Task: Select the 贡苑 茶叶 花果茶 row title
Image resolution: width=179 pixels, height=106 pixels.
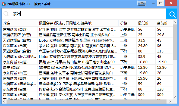Action: click(78, 62)
